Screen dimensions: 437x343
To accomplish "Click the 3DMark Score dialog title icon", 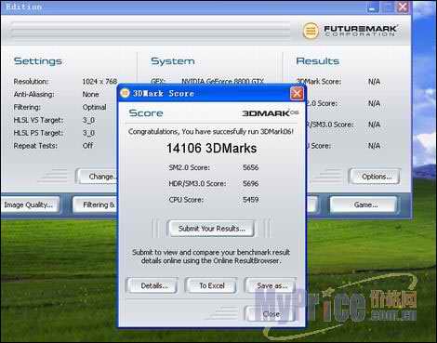I will (x=125, y=93).
